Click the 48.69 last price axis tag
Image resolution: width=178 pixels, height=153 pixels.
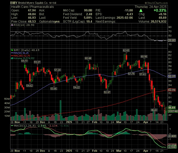pyautogui.click(x=172, y=108)
